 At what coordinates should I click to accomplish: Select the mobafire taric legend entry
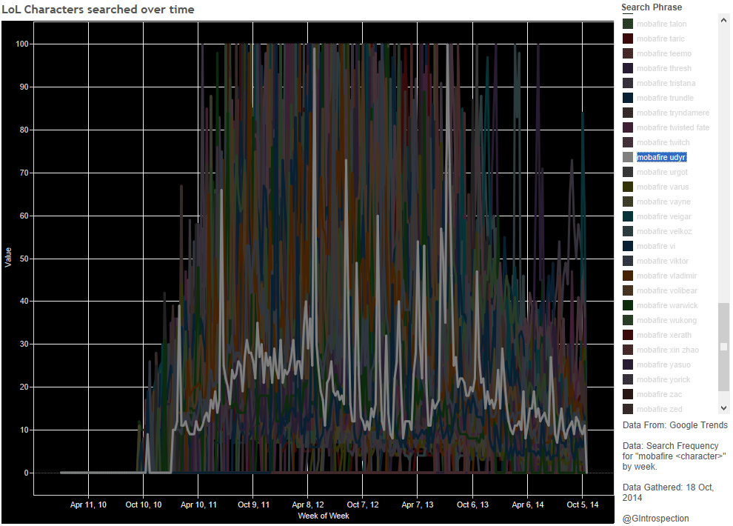point(660,39)
